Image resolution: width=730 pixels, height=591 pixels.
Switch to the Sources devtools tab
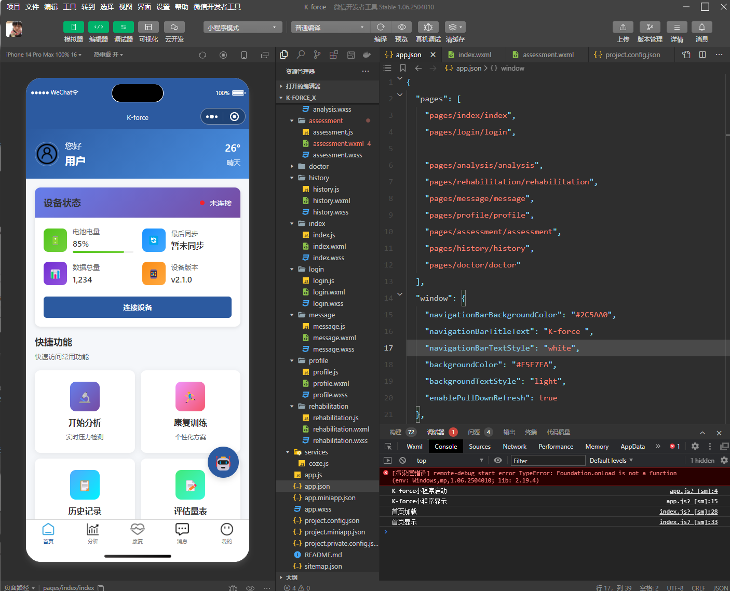click(480, 447)
